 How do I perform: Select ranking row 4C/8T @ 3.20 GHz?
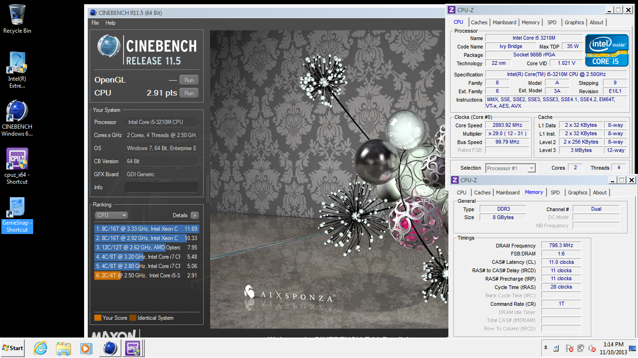click(x=147, y=257)
